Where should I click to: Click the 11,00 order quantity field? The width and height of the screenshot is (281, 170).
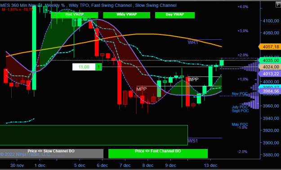[84, 67]
